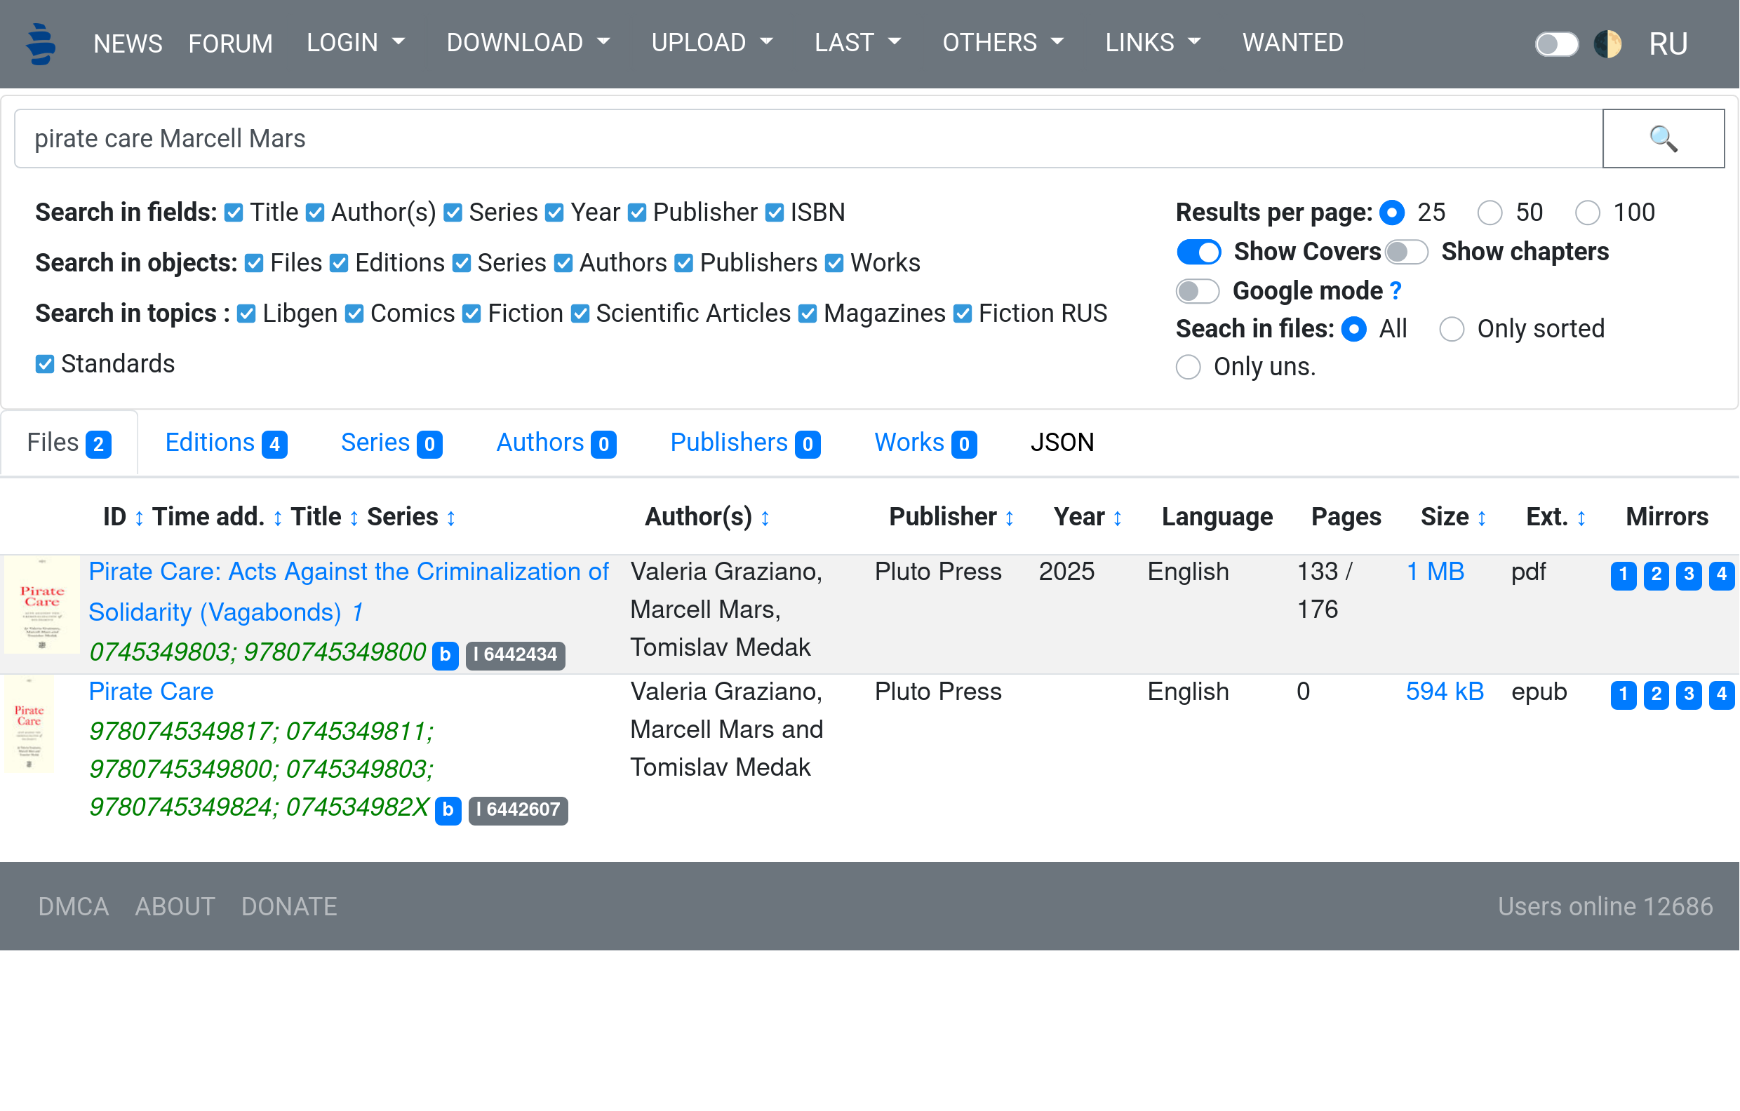Open the JSON tab
The height and width of the screenshot is (1111, 1740).
(x=1062, y=442)
